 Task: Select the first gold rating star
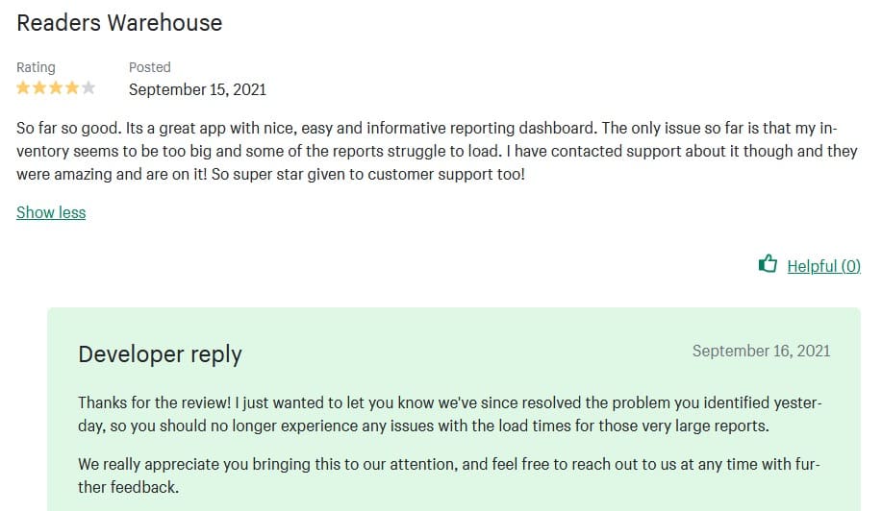coord(23,87)
